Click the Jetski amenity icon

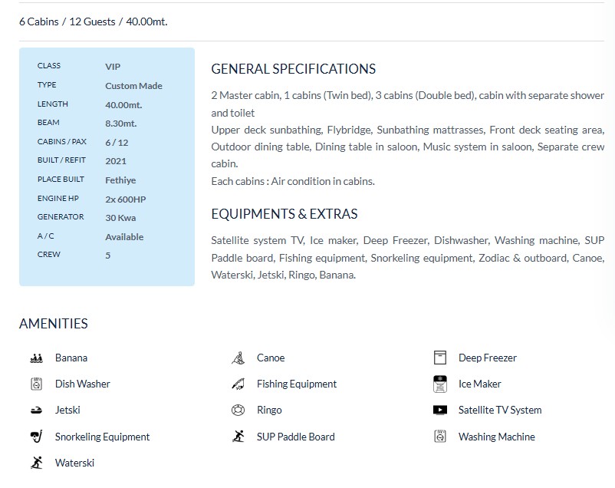pos(36,411)
